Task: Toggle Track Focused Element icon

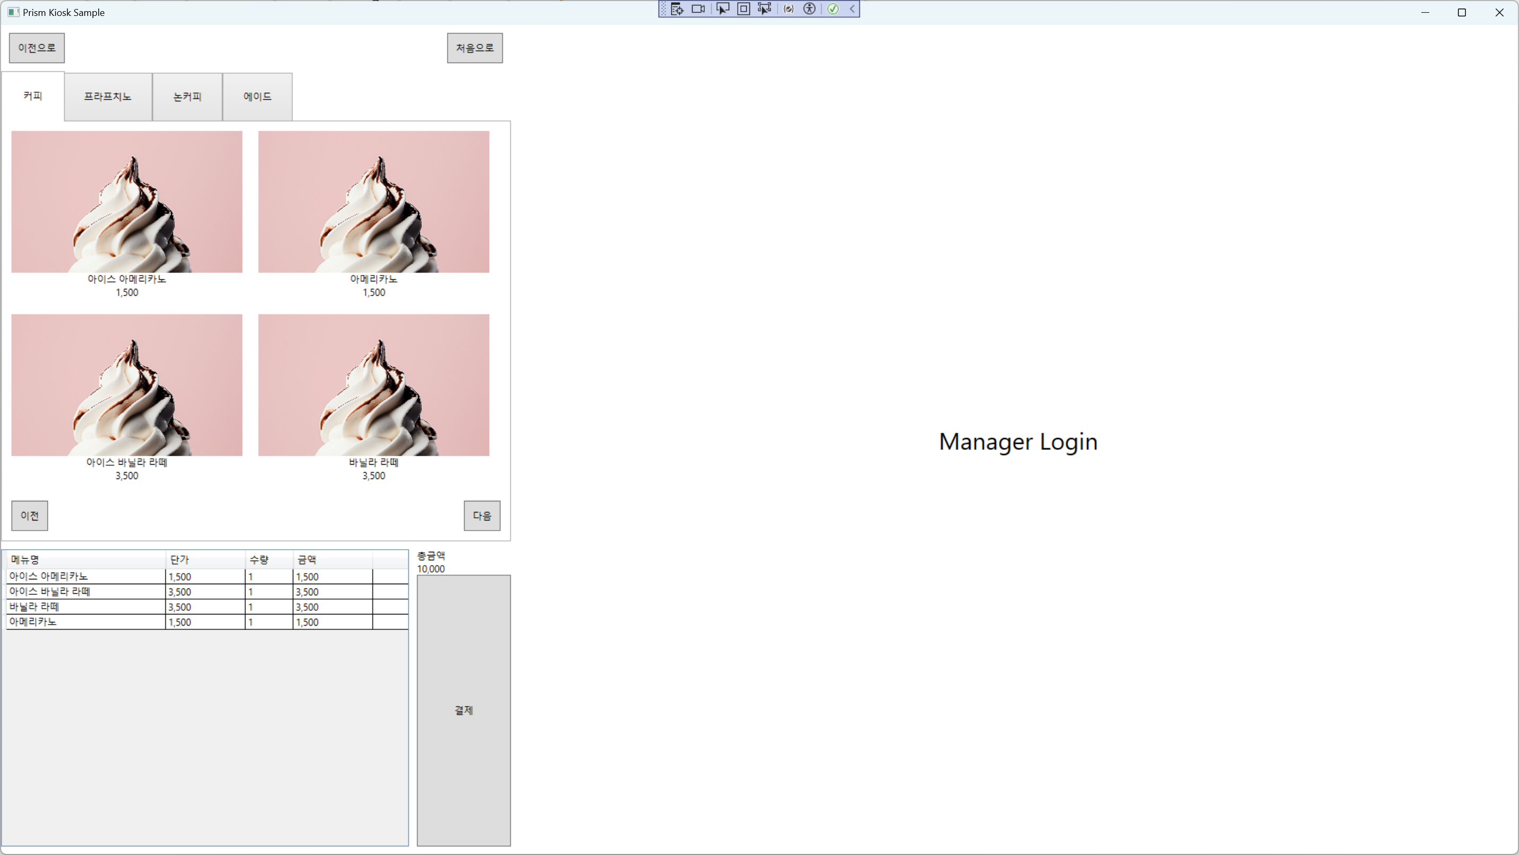Action: 765,9
